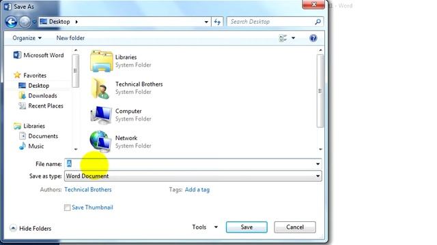Click the Word icon in dialog title bar
Image resolution: width=437 pixels, height=245 pixels.
pos(8,6)
